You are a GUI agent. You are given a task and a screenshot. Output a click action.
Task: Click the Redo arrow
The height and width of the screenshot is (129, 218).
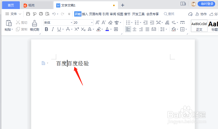[x=63, y=14]
